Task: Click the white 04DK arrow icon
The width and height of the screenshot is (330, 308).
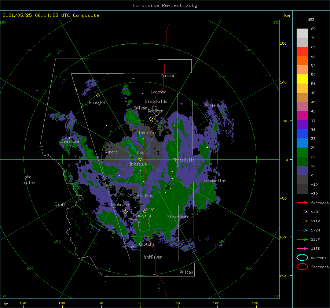Action: click(302, 212)
